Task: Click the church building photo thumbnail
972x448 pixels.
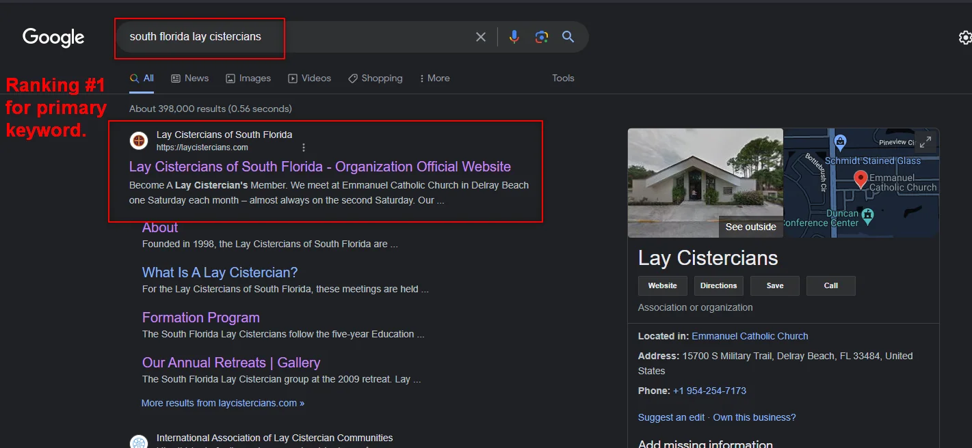Action: (x=705, y=183)
